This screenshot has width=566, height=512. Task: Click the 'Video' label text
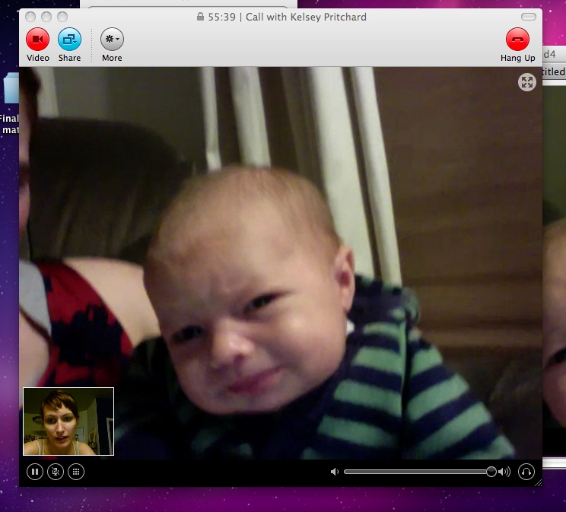click(x=38, y=58)
